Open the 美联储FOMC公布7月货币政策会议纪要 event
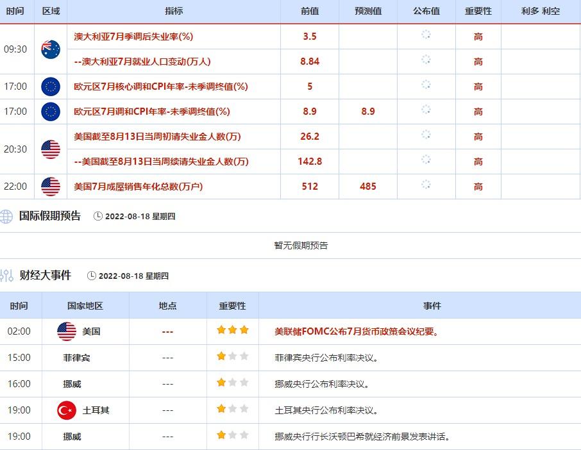The width and height of the screenshot is (581, 450). coord(356,331)
